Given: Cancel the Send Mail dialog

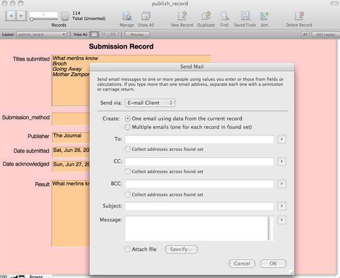Looking at the screenshot, I should 242,263.
